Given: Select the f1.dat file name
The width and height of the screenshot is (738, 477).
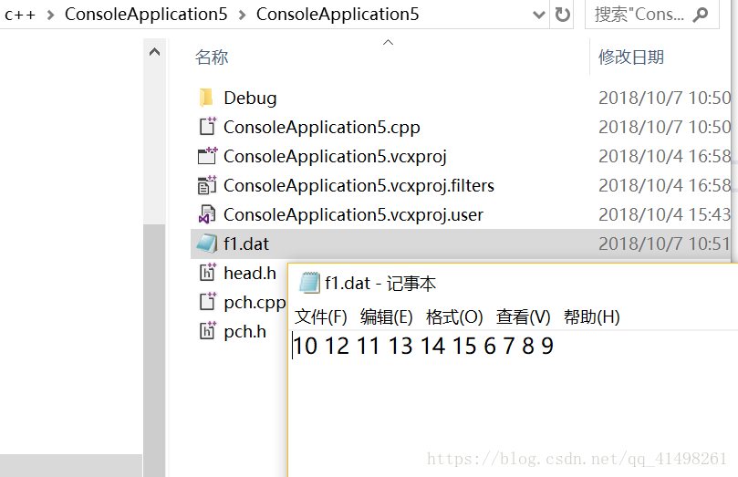Looking at the screenshot, I should (246, 244).
